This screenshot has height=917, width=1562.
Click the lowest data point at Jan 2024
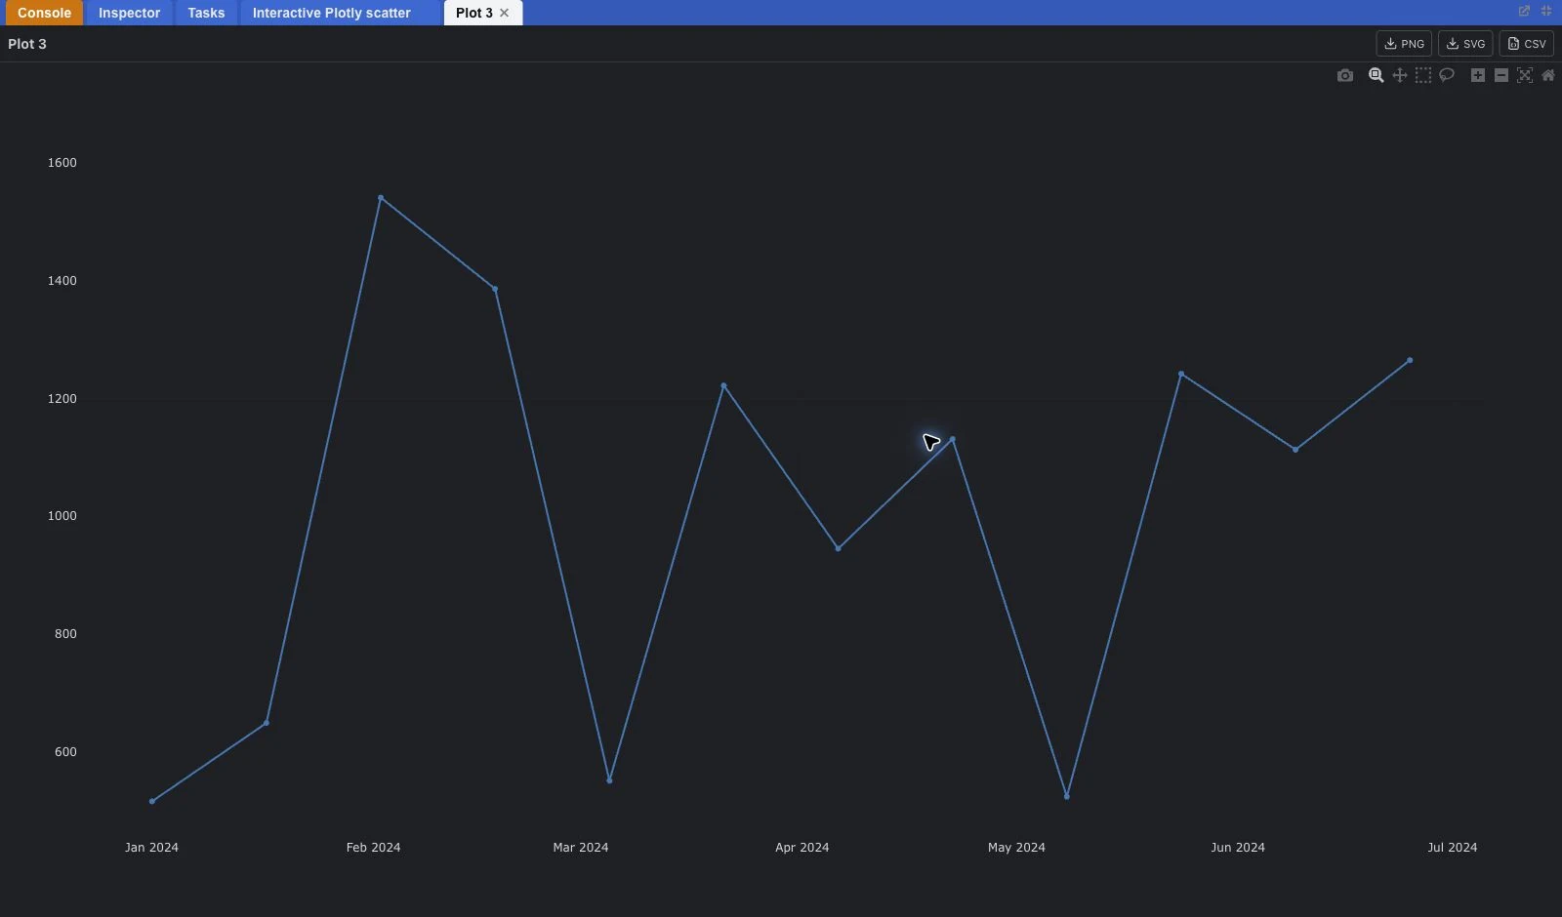click(152, 802)
